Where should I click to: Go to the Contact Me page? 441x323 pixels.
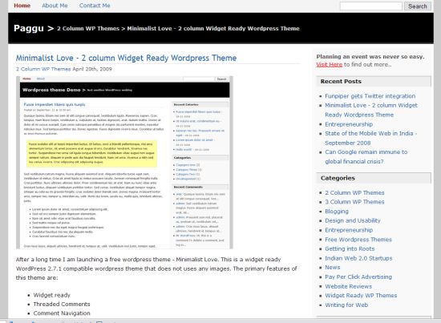click(x=95, y=6)
